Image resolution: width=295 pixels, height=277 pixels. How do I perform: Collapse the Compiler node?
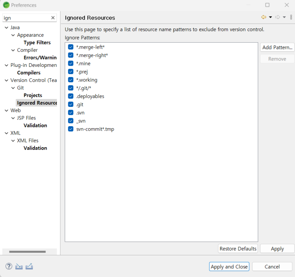(13, 50)
